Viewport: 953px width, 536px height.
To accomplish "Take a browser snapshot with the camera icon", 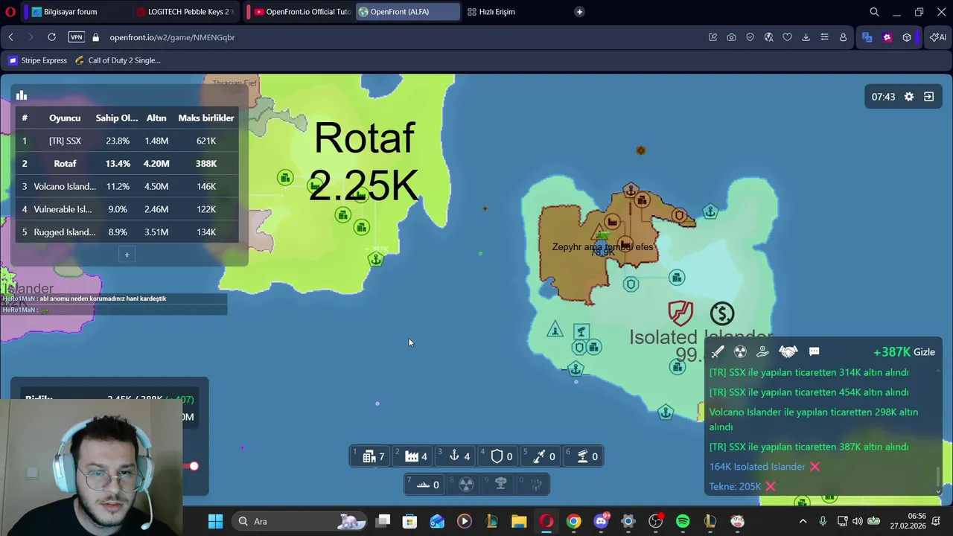I will (731, 37).
